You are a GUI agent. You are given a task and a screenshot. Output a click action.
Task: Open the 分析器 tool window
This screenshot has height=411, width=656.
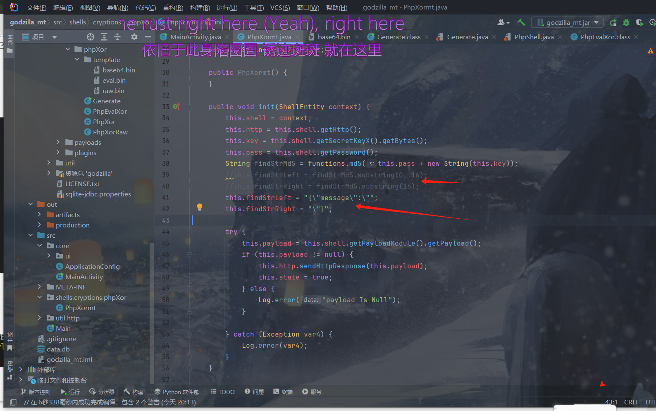(102, 392)
